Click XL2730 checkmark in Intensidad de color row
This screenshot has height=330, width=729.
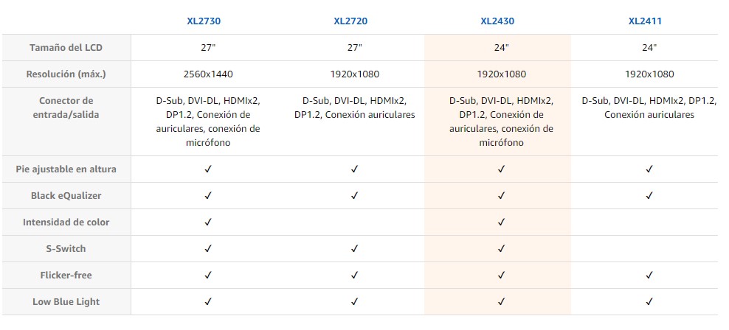coord(208,222)
